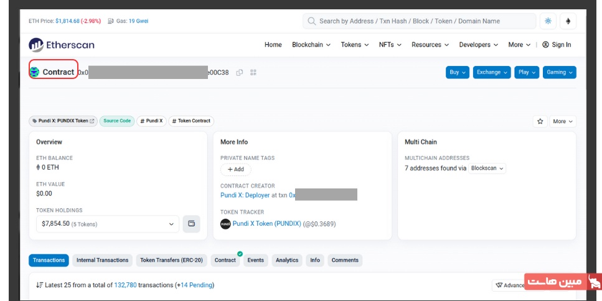Add contract to watch list star icon
The image size is (602, 301).
pos(540,121)
